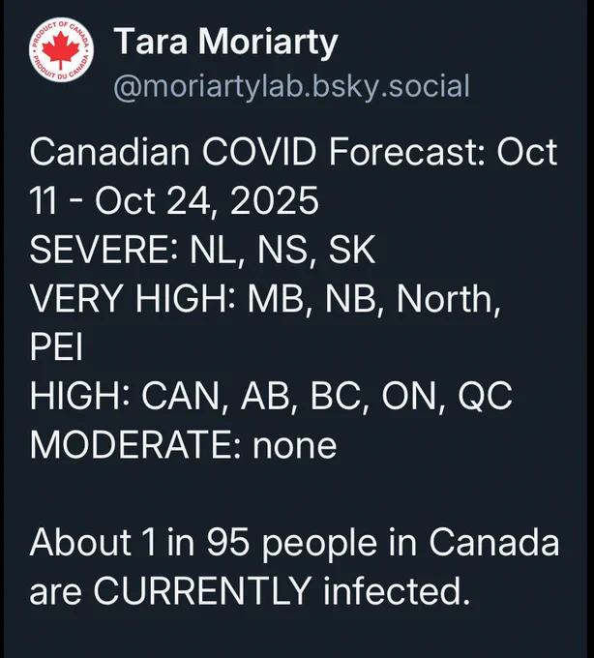Click the word SEVERE in the post
Image resolution: width=594 pixels, height=658 pixels.
coord(100,250)
